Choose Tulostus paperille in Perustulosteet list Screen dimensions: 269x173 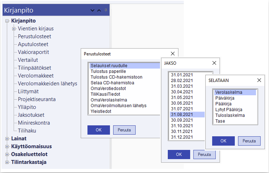[x=108, y=71]
